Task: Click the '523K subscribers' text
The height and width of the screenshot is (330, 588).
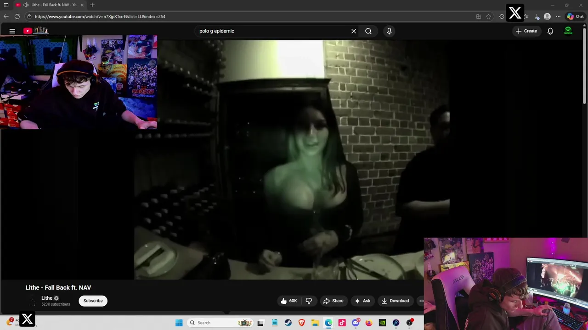Action: point(56,304)
